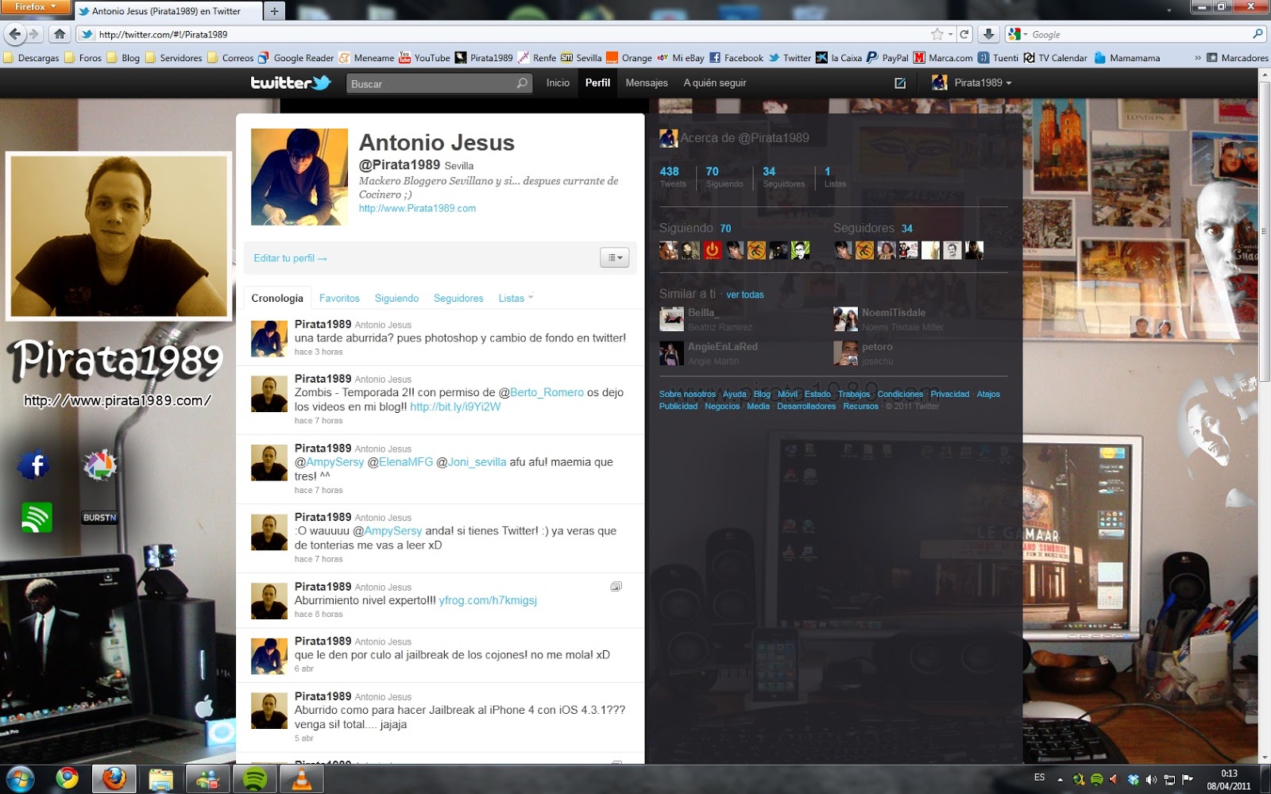
Task: Reload the current page
Action: [x=964, y=34]
